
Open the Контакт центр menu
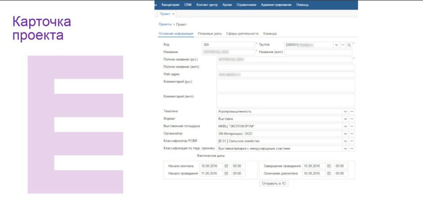pyautogui.click(x=207, y=5)
